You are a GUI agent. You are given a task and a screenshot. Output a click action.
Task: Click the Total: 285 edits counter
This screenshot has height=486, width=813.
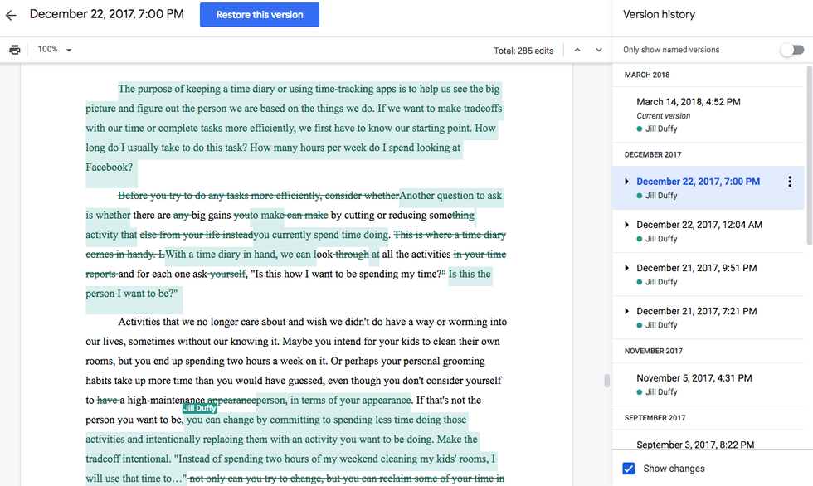pyautogui.click(x=523, y=51)
